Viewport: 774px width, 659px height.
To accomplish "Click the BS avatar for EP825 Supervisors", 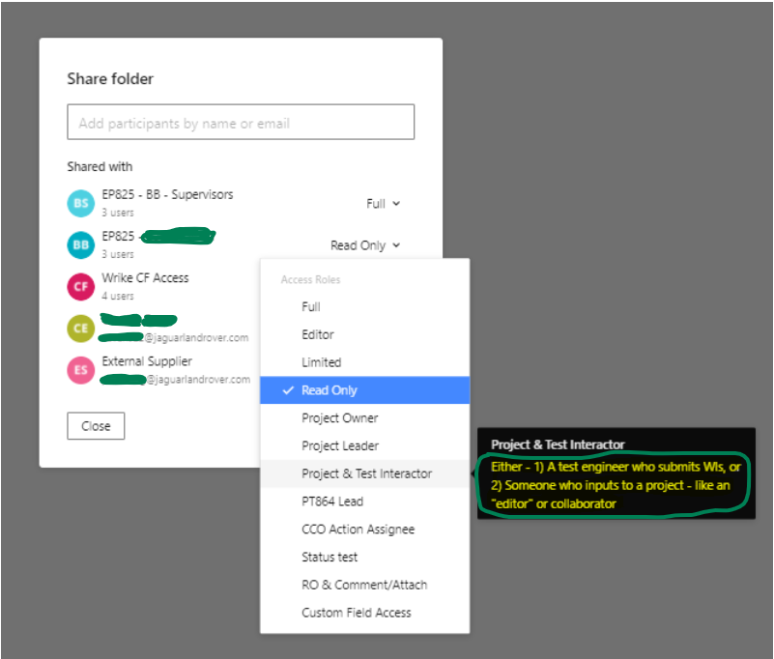I will pyautogui.click(x=80, y=203).
